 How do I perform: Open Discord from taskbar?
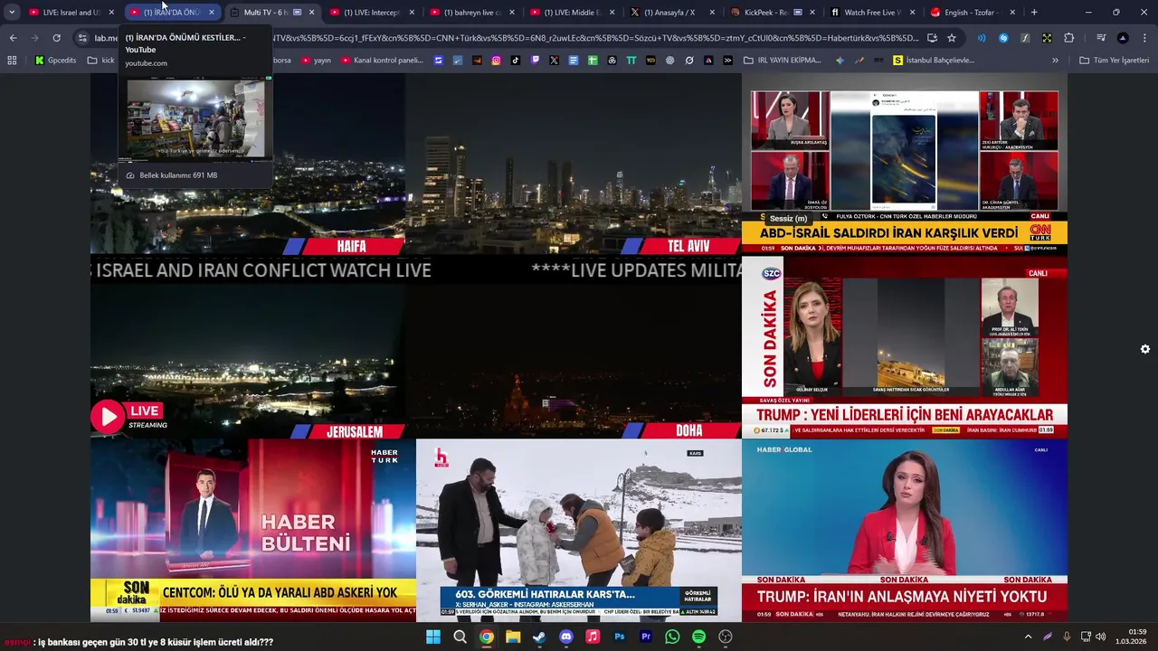pyautogui.click(x=566, y=637)
